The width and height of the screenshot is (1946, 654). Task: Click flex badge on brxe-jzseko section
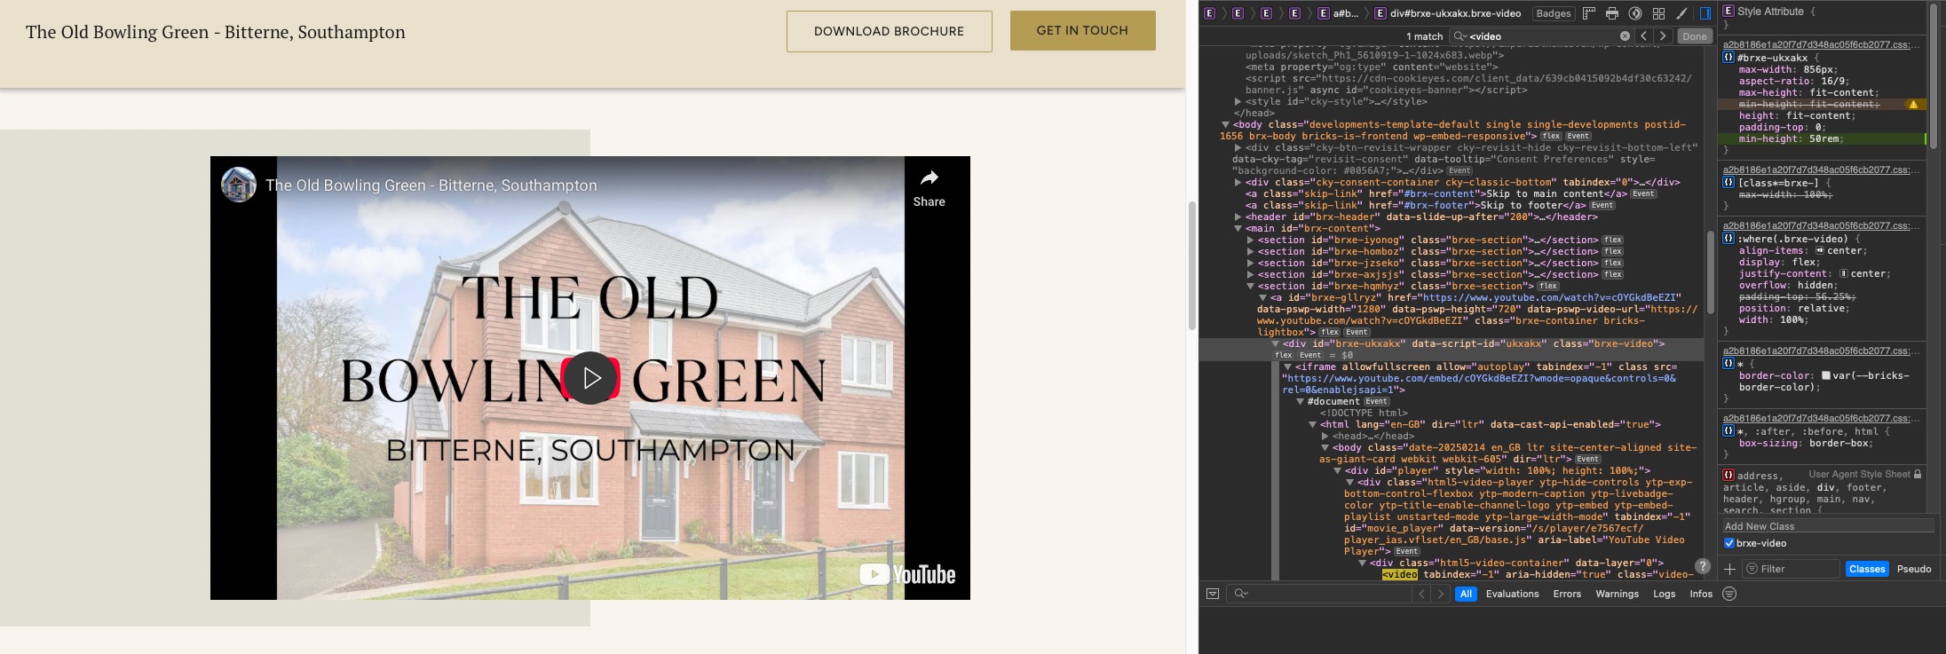click(x=1613, y=264)
